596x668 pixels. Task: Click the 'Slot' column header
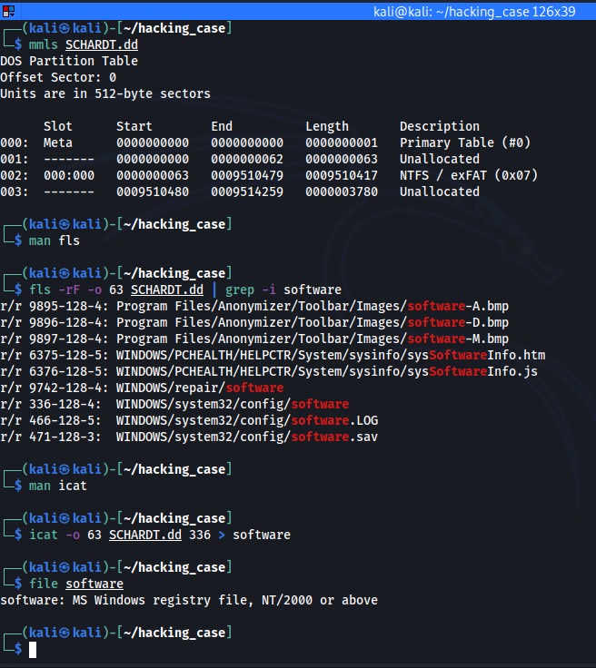point(57,126)
